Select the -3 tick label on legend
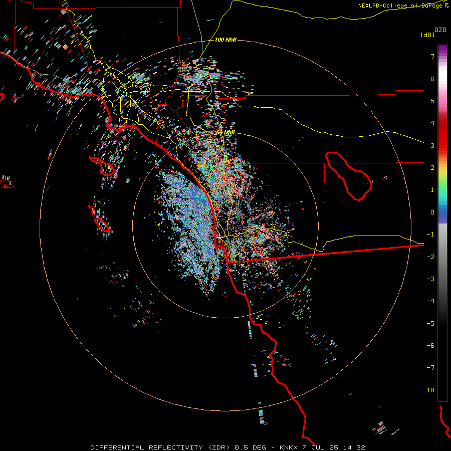 coord(430,279)
